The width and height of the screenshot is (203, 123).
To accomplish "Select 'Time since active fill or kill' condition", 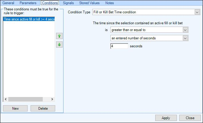I will 29,19.
